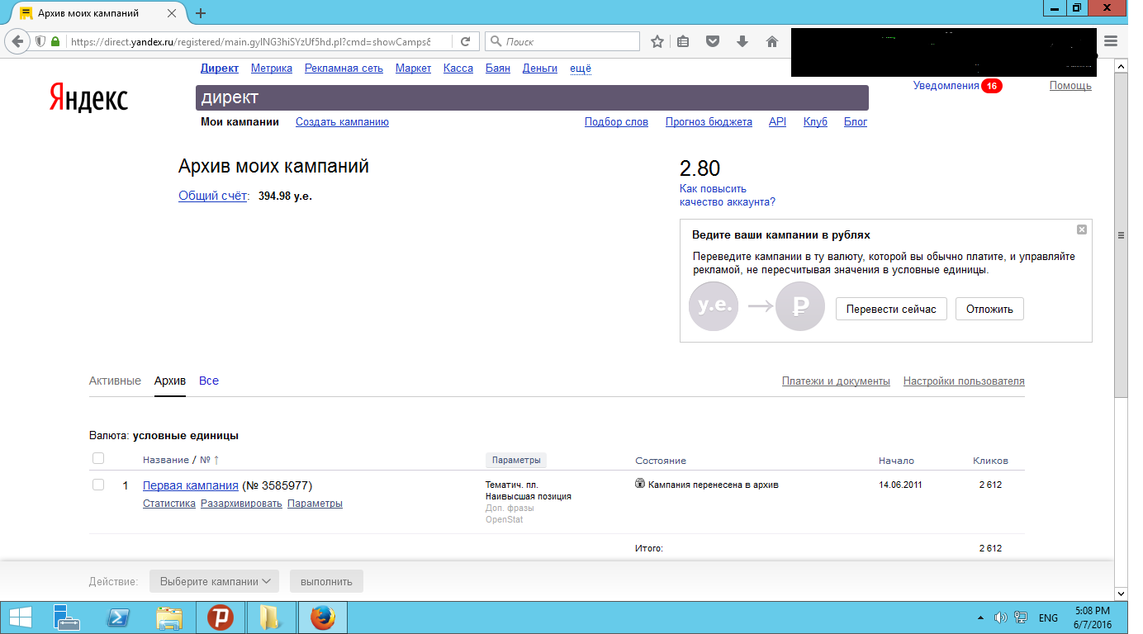1143x634 pixels.
Task: Open Платежи и документы
Action: [x=836, y=381]
